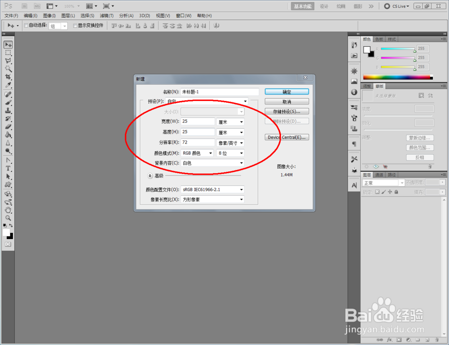
Task: Activate the Clone Stamp tool
Action: 8,111
